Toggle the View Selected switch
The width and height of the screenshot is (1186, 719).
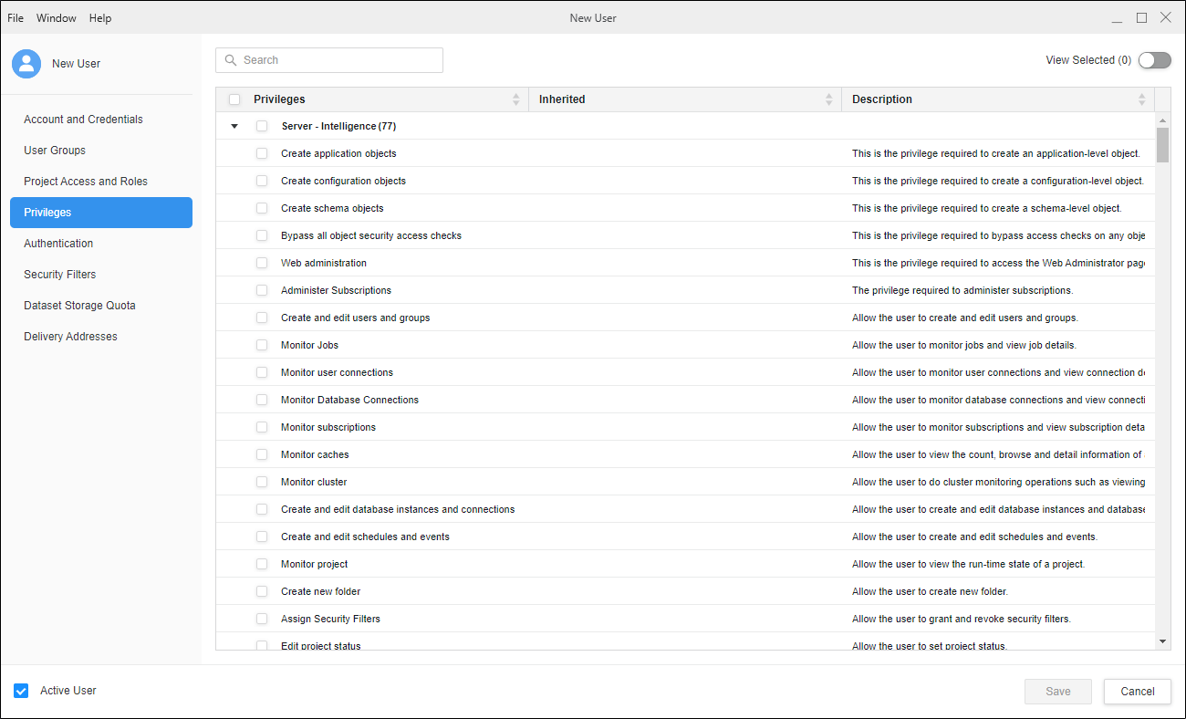click(1154, 60)
